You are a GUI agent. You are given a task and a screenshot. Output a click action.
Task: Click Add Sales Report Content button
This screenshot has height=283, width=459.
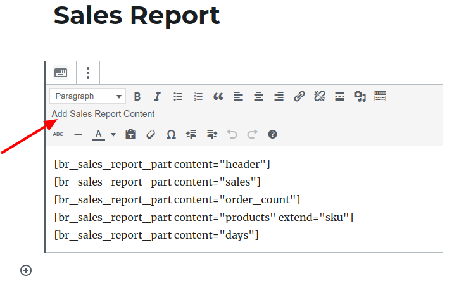(103, 114)
